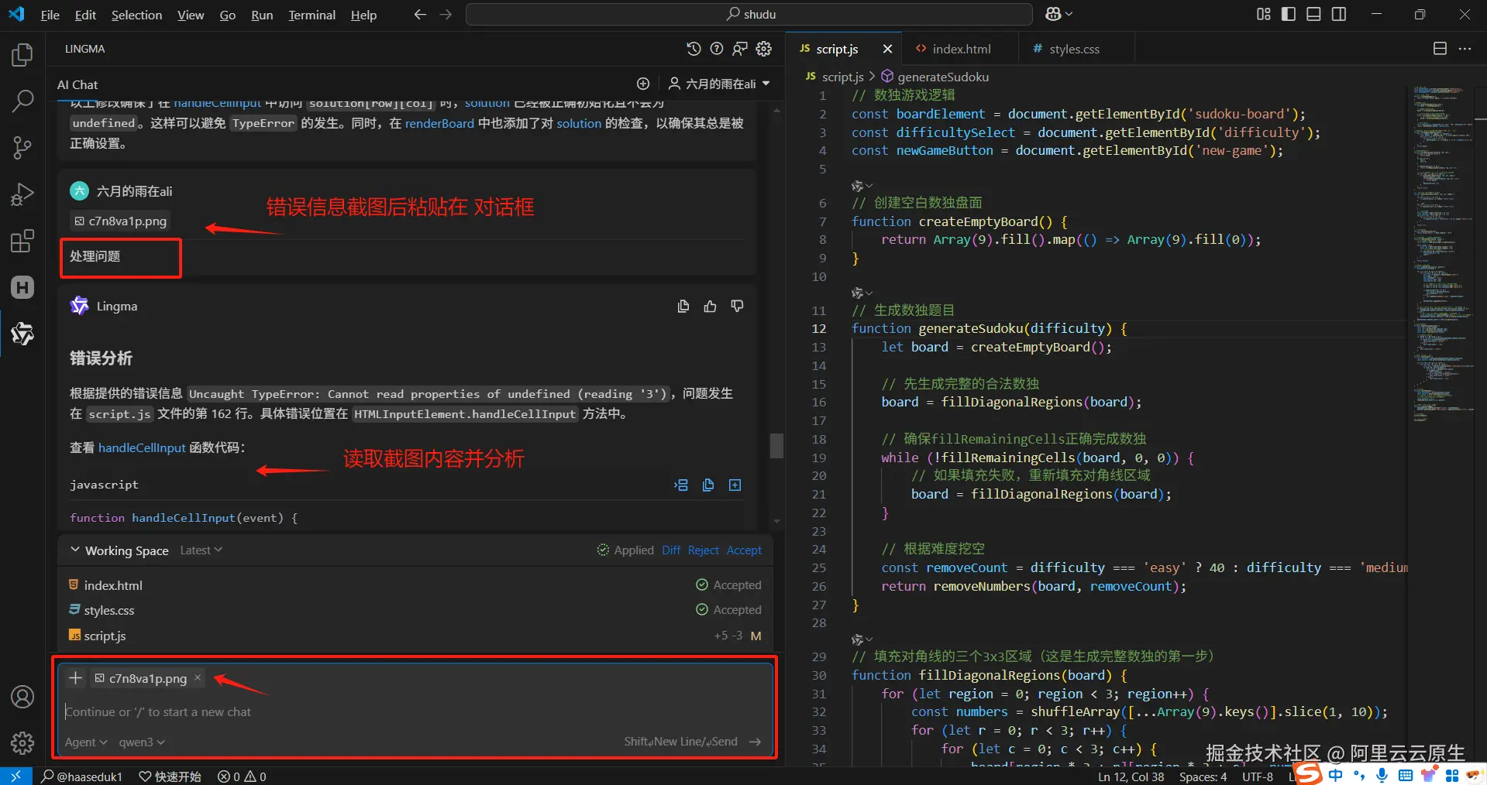Toggle the secondary side bar layout
The image size is (1487, 785).
tap(1338, 14)
